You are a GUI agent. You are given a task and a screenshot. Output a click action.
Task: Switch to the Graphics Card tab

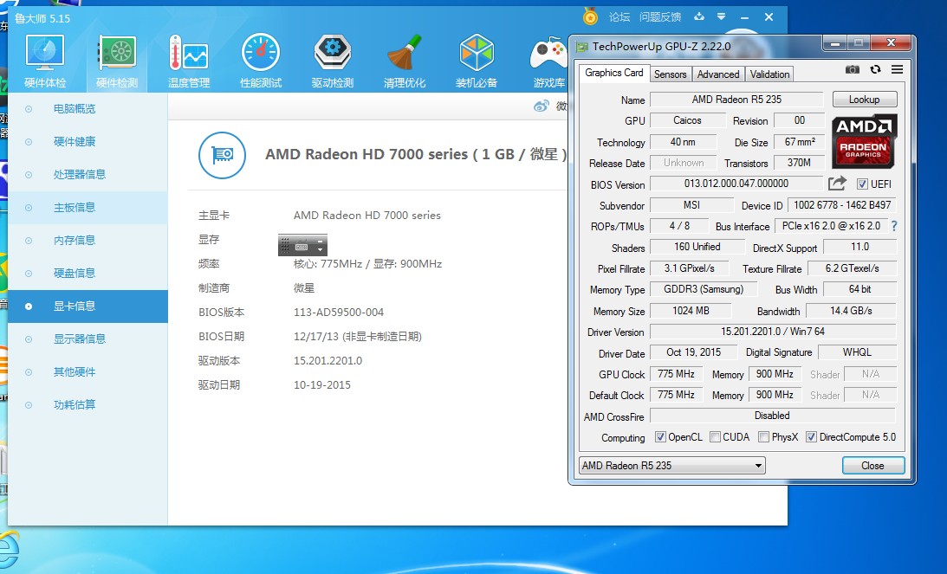click(x=614, y=73)
